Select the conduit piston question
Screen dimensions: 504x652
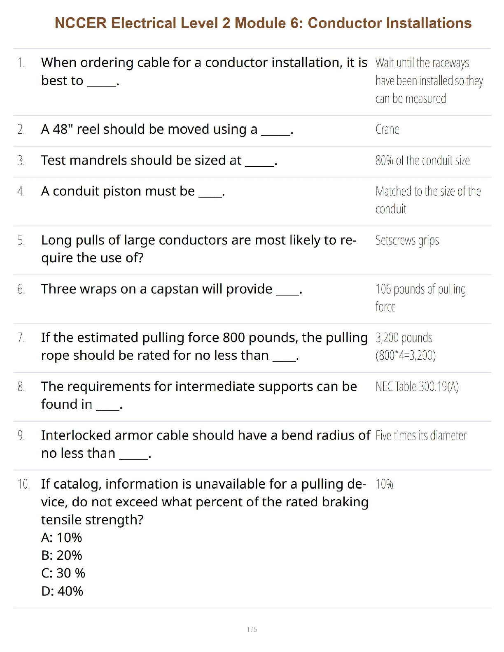click(x=133, y=191)
